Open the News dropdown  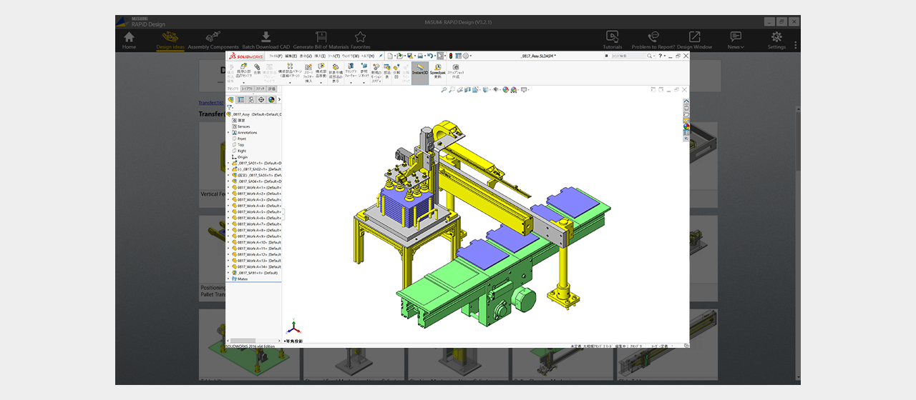(x=736, y=41)
